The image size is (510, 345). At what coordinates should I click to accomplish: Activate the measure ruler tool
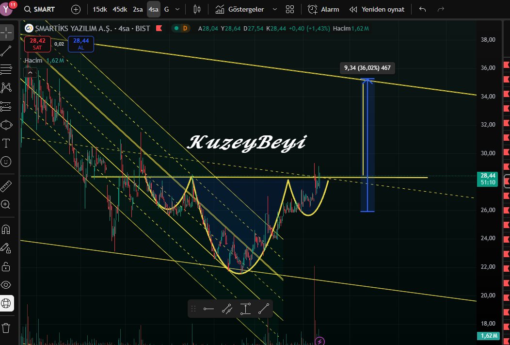pos(7,185)
